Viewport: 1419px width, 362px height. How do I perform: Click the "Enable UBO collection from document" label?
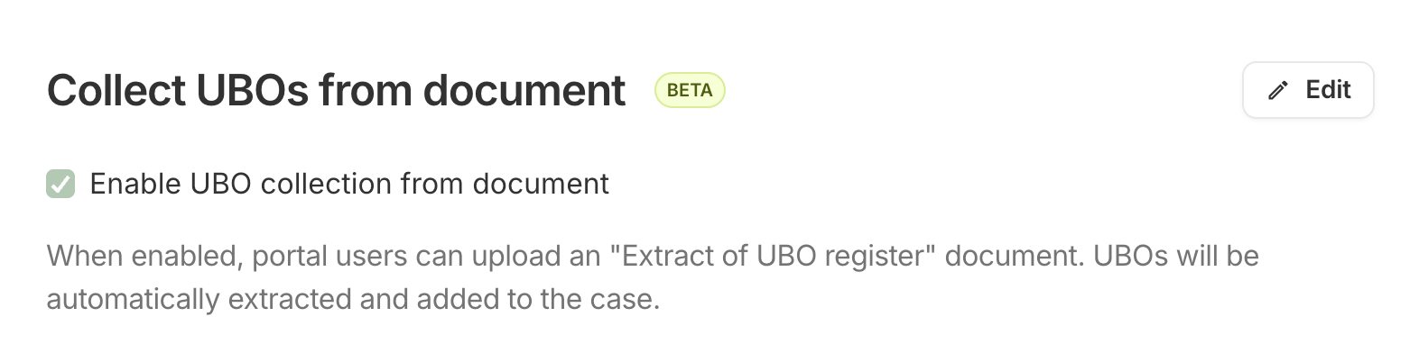(x=349, y=184)
